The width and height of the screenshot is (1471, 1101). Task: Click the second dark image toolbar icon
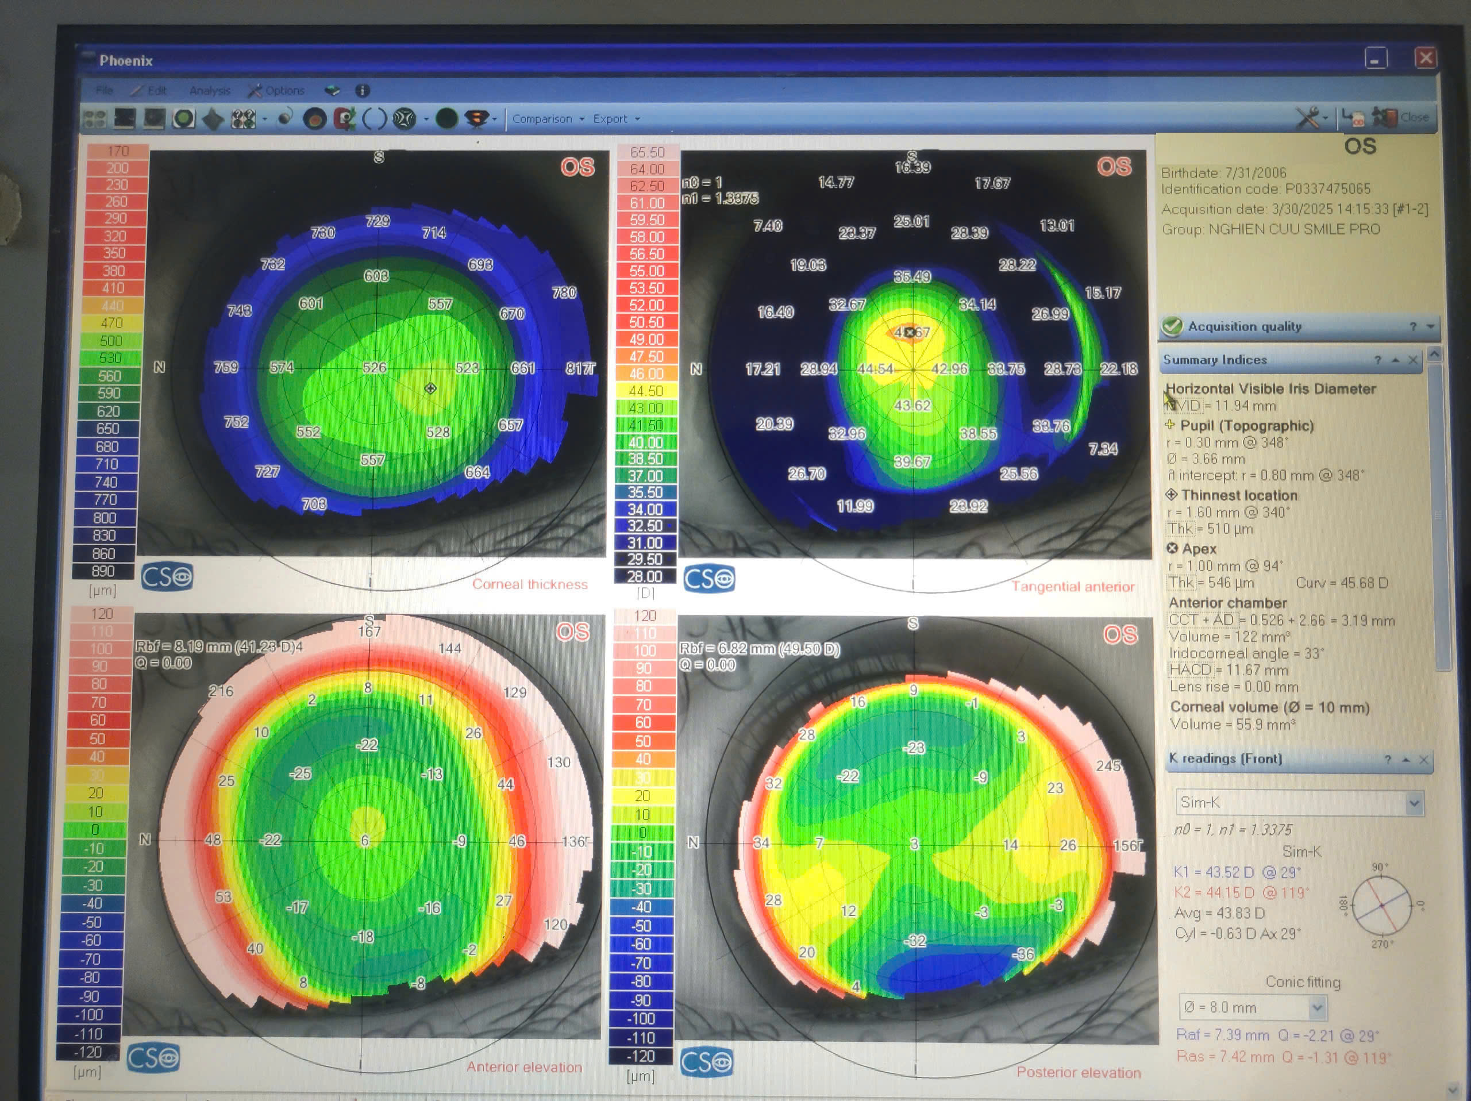[x=154, y=119]
